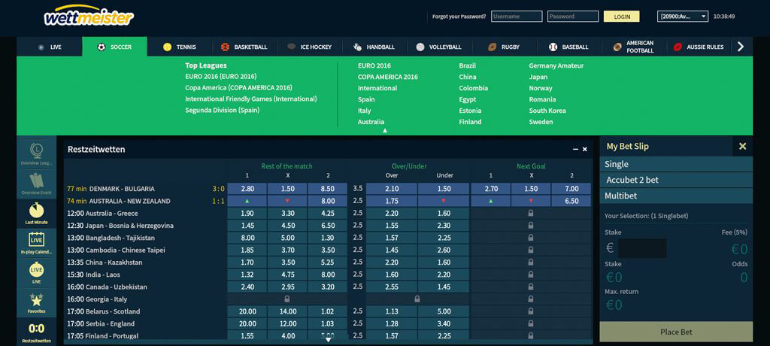770x346 pixels.
Task: Open the LIVE tab in navigation bar
Action: click(x=50, y=47)
